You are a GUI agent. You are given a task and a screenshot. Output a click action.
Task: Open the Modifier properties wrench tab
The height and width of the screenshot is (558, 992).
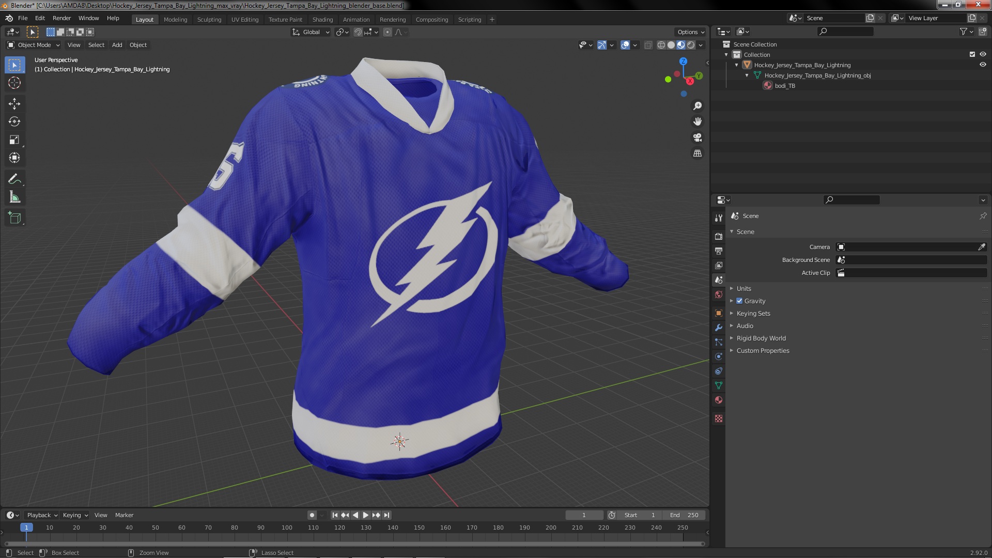719,328
